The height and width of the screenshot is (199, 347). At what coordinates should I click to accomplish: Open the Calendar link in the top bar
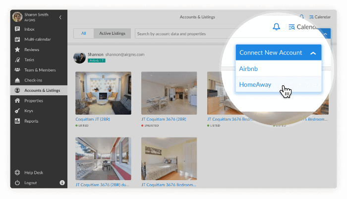coord(320,17)
